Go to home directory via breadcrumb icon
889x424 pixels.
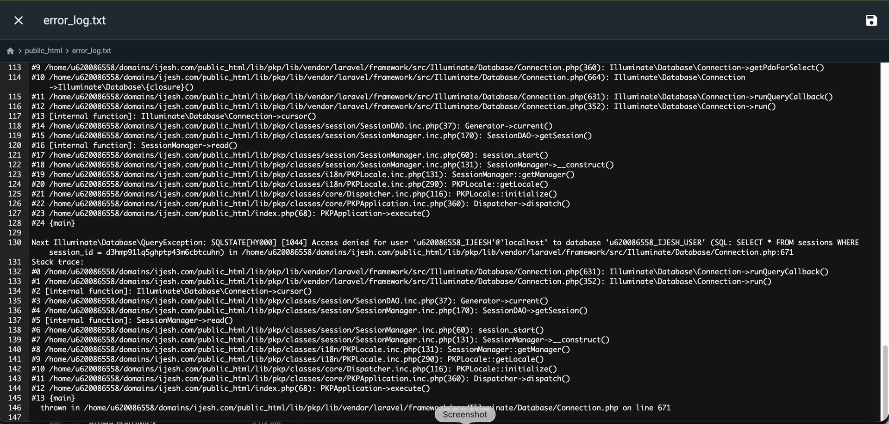(x=10, y=51)
